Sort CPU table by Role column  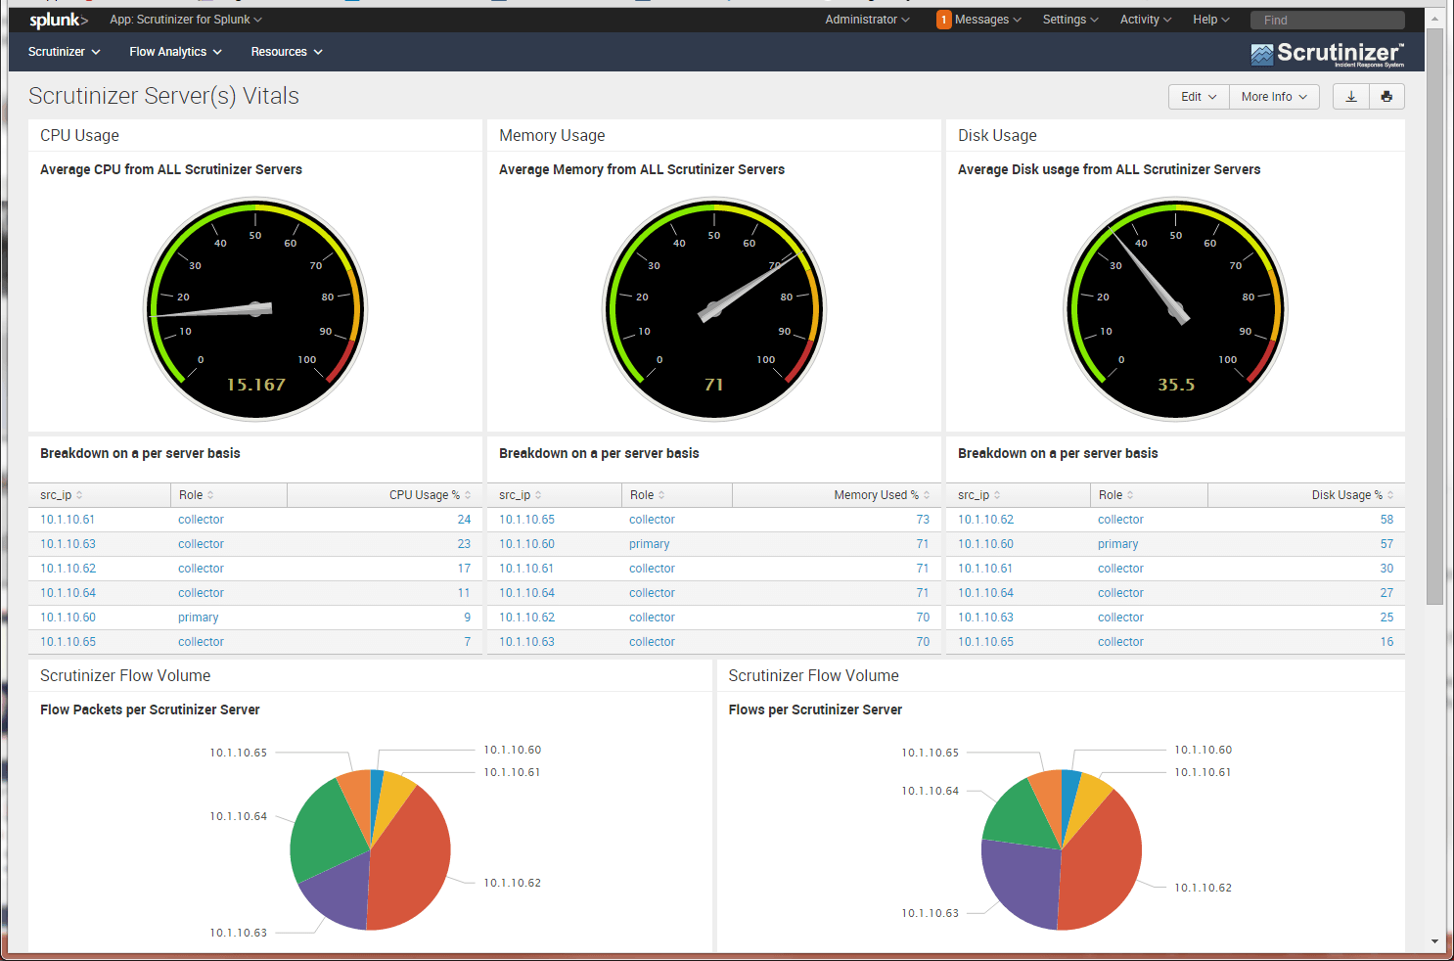[196, 495]
